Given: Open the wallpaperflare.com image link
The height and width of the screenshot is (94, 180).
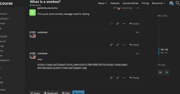Looking at the screenshot, I should coord(82,66).
